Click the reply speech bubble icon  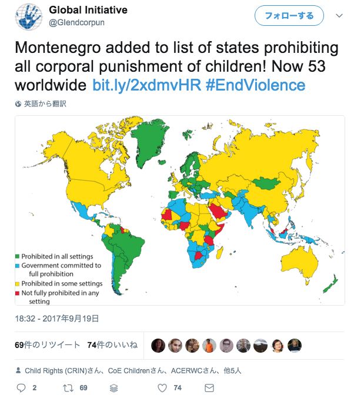point(22,388)
